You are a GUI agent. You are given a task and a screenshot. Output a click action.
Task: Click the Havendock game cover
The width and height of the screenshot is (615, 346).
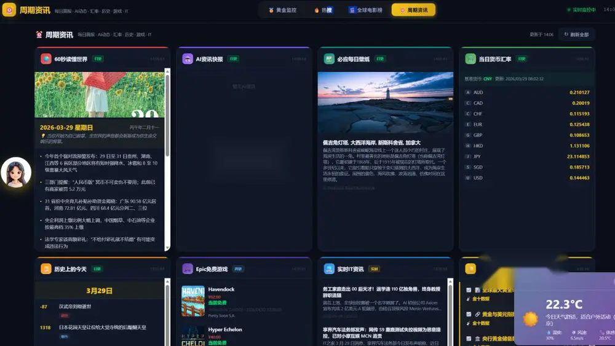point(193,301)
